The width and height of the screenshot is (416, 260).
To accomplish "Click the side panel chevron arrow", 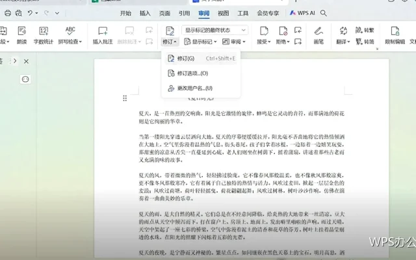I will click(x=15, y=61).
